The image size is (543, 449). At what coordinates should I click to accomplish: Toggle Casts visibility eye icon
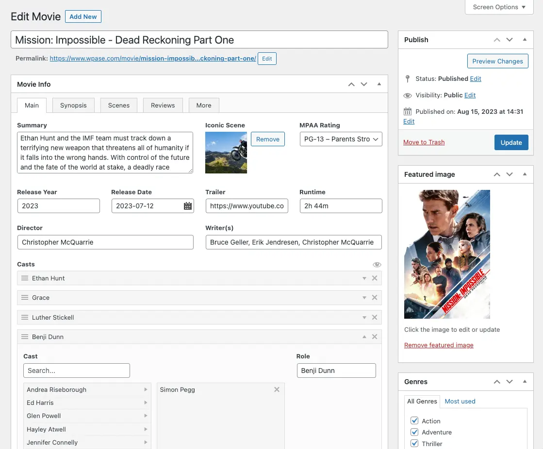click(x=377, y=265)
